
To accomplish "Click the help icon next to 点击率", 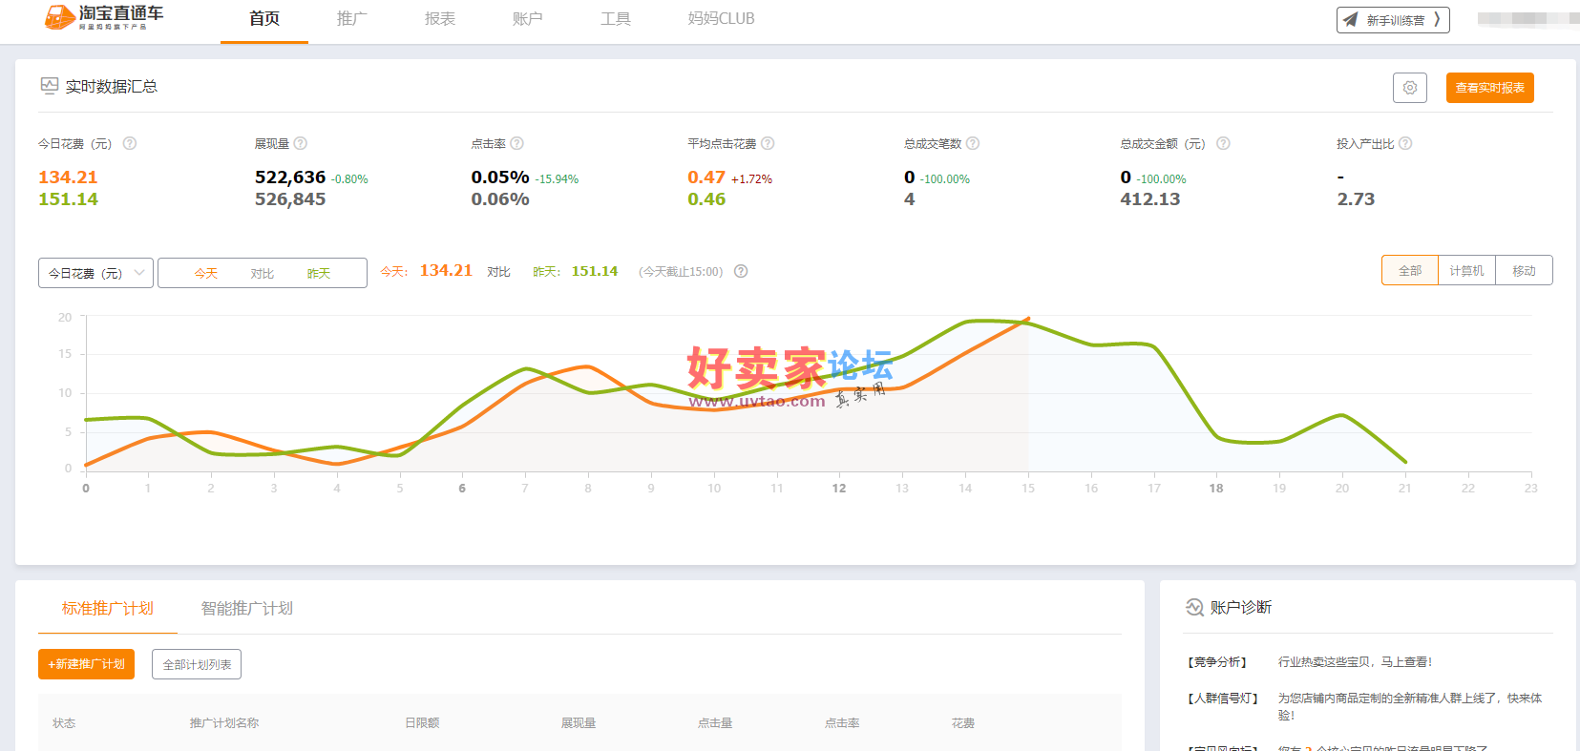I will click(x=516, y=143).
